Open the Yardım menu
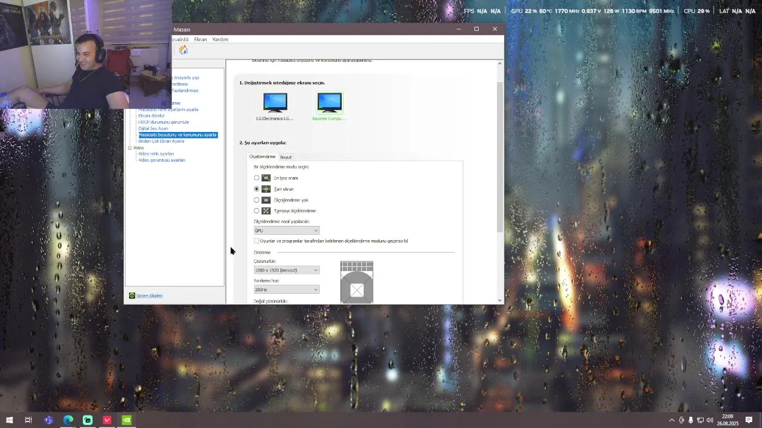The width and height of the screenshot is (762, 428). click(220, 39)
